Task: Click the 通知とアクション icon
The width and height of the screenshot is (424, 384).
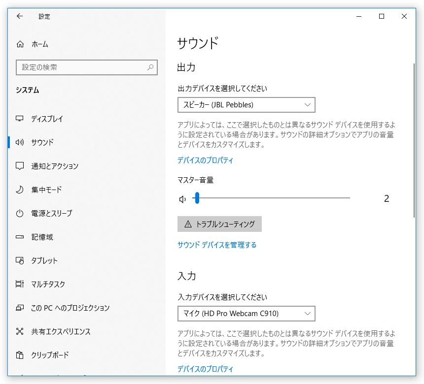Action: [20, 166]
